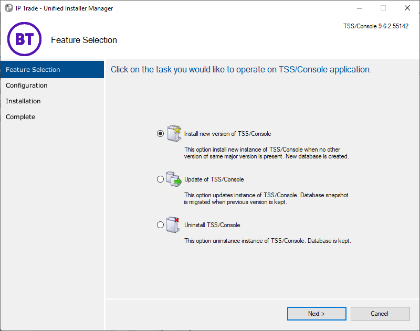Click the IP Trade icon in title bar
Screen dimensions: 420x331
[x=7, y=8]
